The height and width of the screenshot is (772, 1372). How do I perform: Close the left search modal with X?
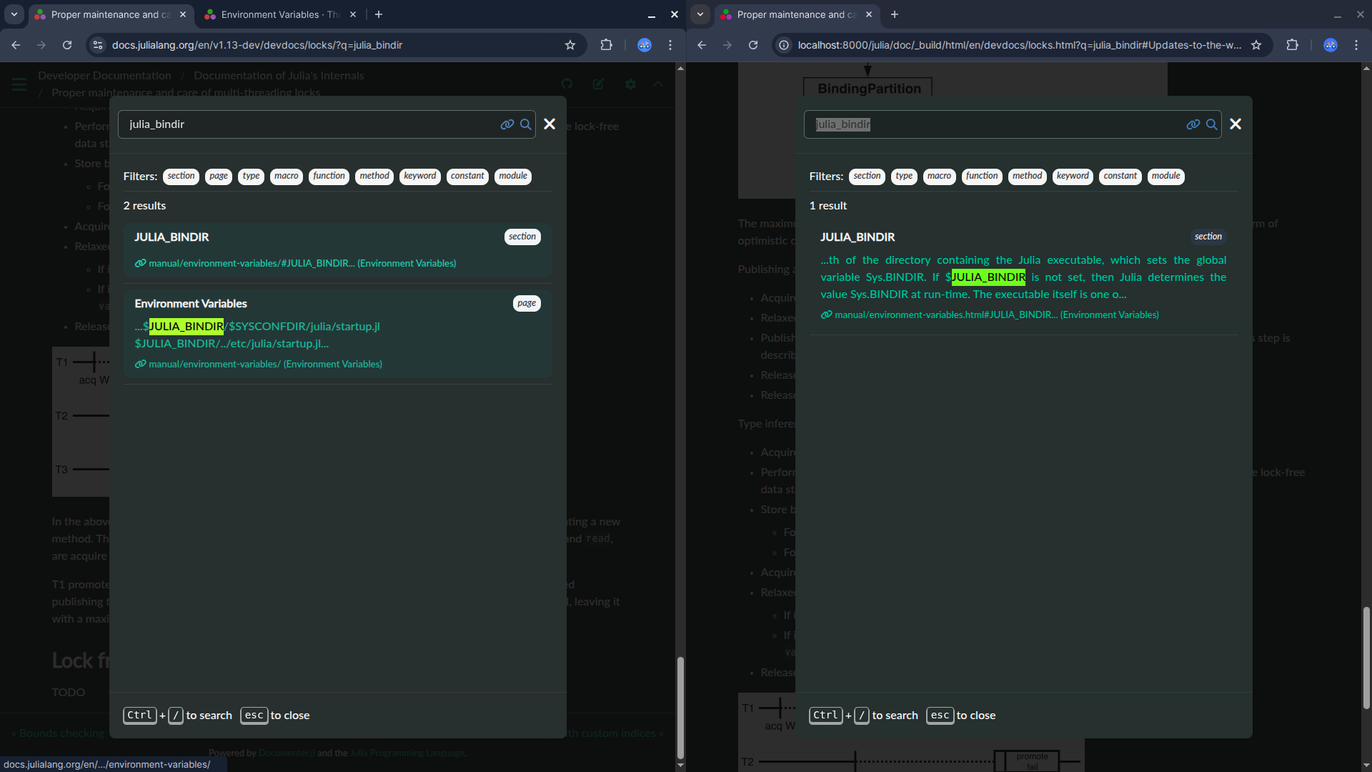point(550,124)
